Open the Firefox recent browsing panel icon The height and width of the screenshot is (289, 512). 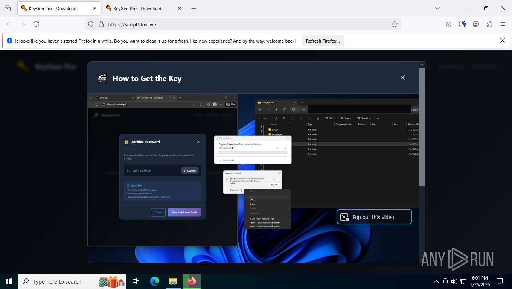[7, 8]
